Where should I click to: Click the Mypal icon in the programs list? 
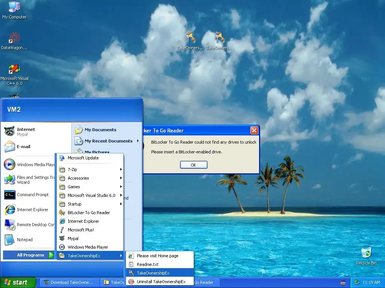tap(62, 238)
